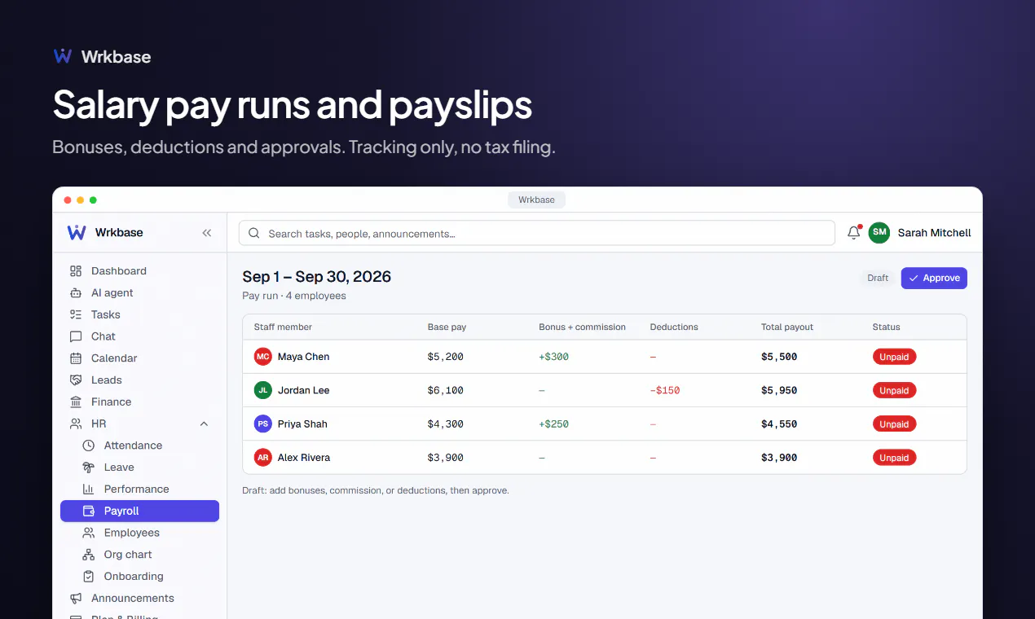Click the Total payout column header

pos(787,327)
